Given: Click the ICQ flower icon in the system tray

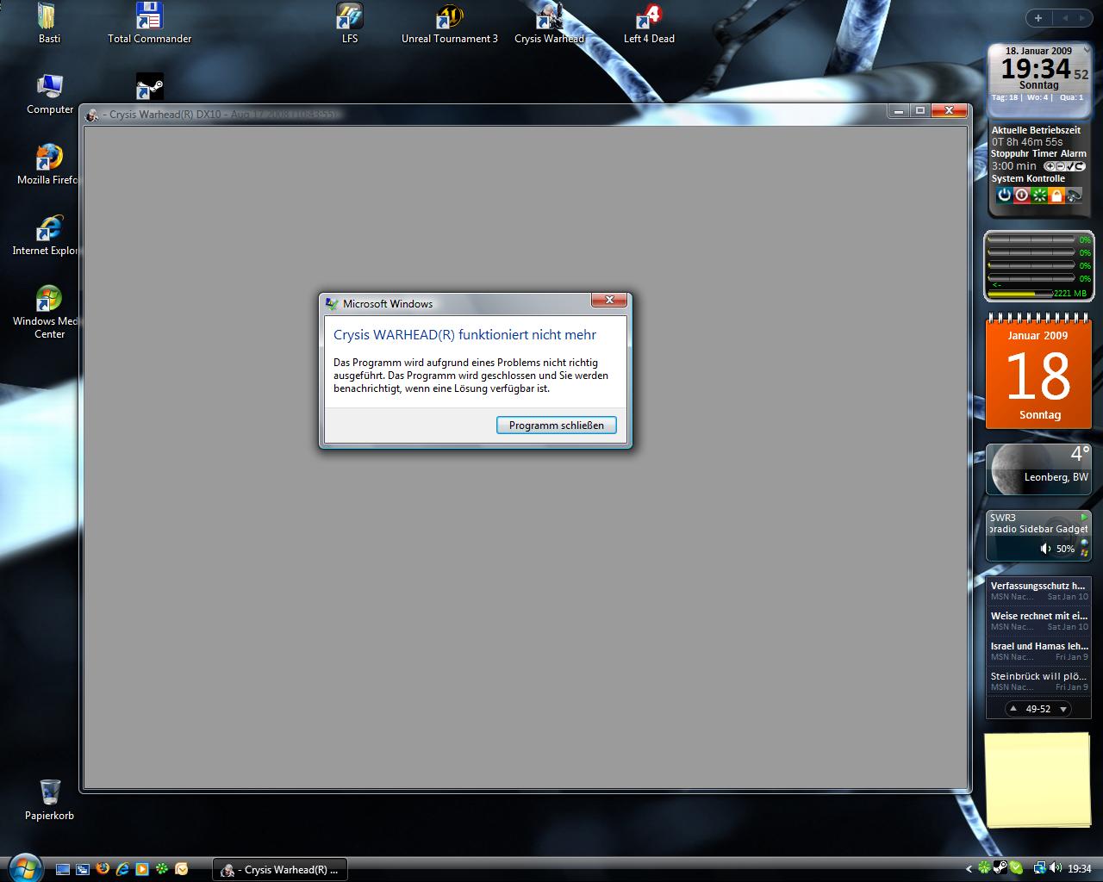Looking at the screenshot, I should [985, 868].
